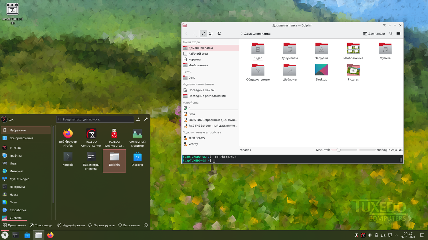The height and width of the screenshot is (240, 428).
Task: Open the Интернет category in the launcher
Action: click(x=26, y=171)
